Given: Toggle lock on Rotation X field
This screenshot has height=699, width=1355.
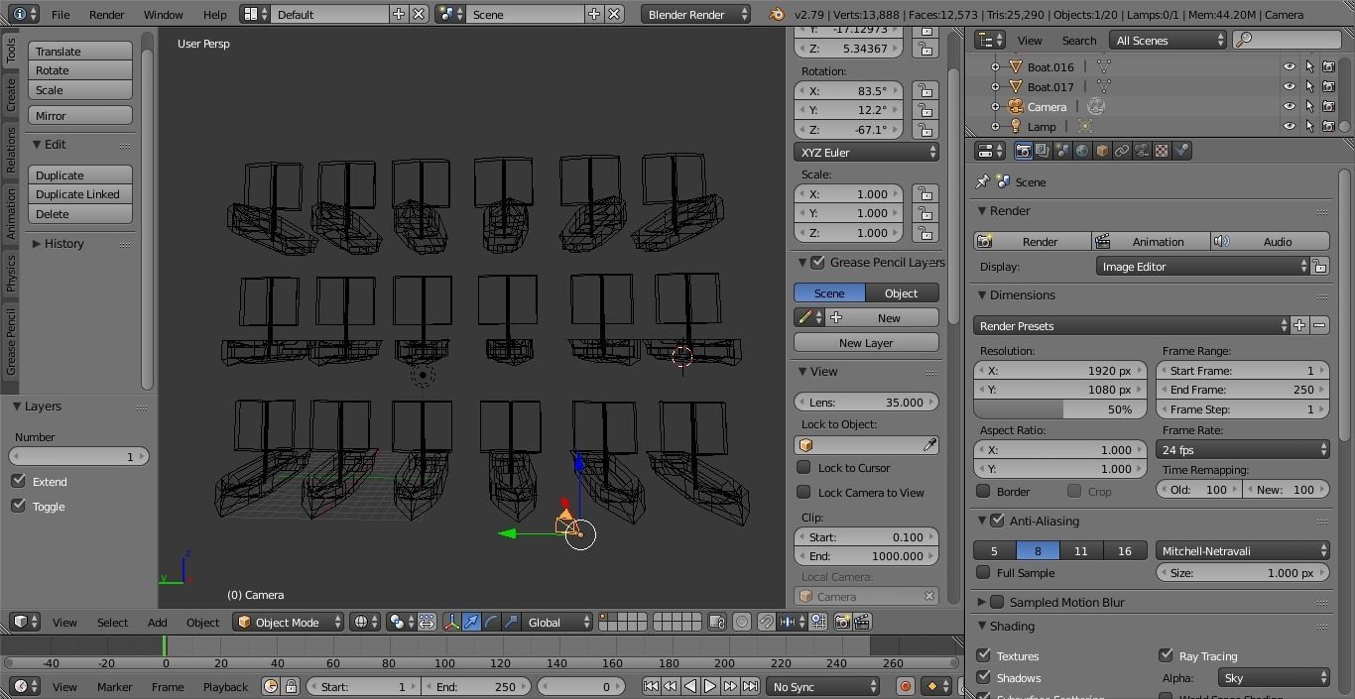Looking at the screenshot, I should click(925, 90).
